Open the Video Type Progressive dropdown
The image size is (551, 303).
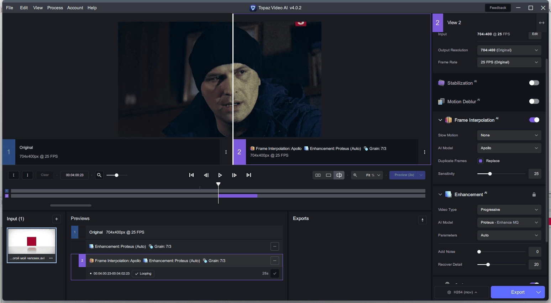(x=509, y=210)
